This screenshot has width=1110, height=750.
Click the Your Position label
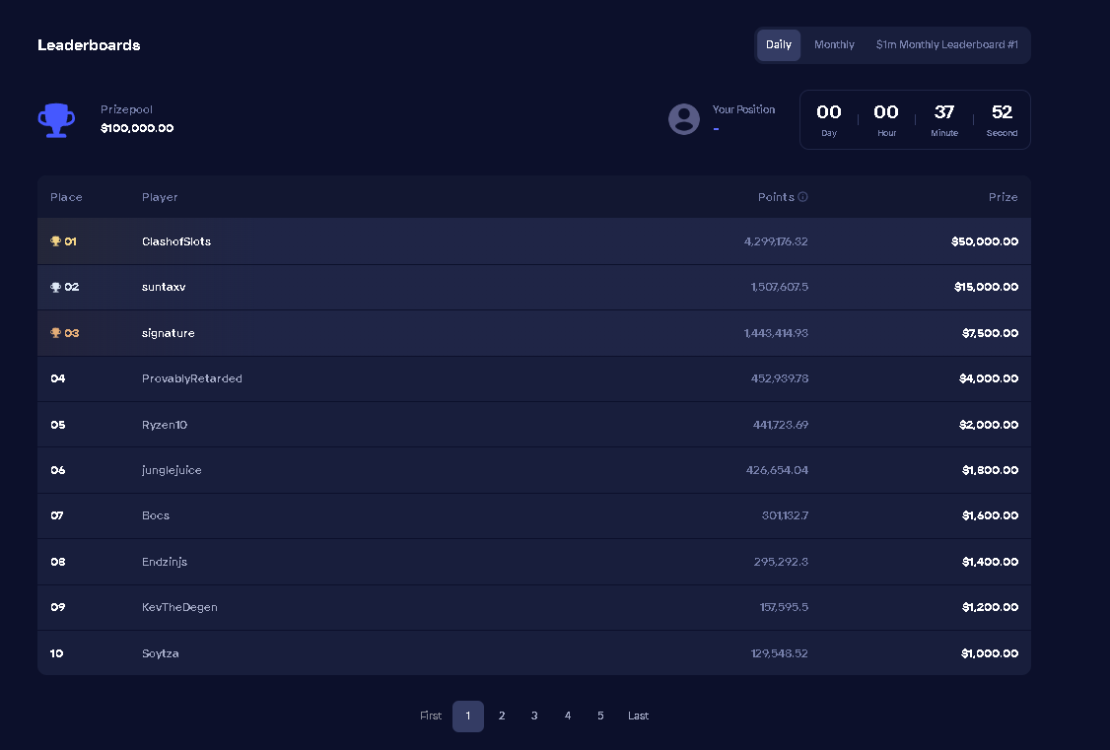coord(743,109)
